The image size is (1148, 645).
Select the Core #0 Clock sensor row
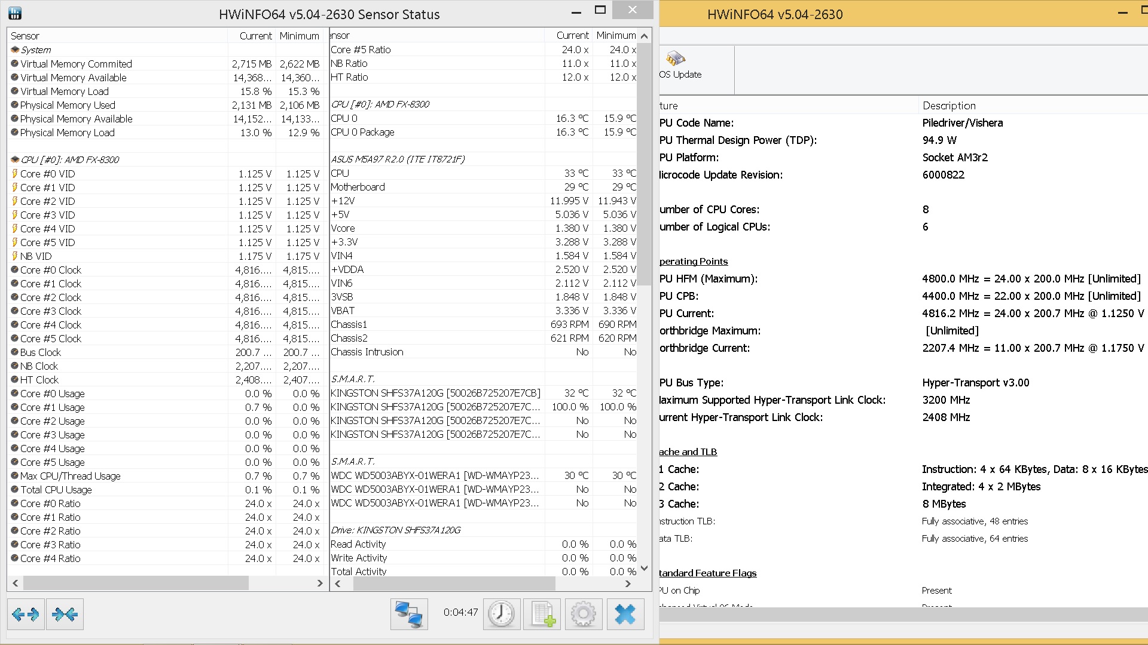tap(51, 270)
